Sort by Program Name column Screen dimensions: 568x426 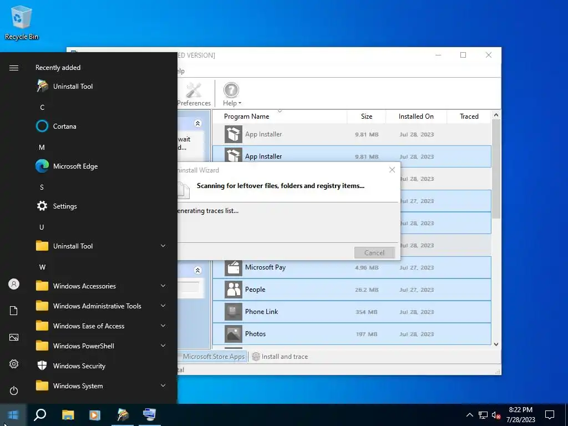(246, 116)
